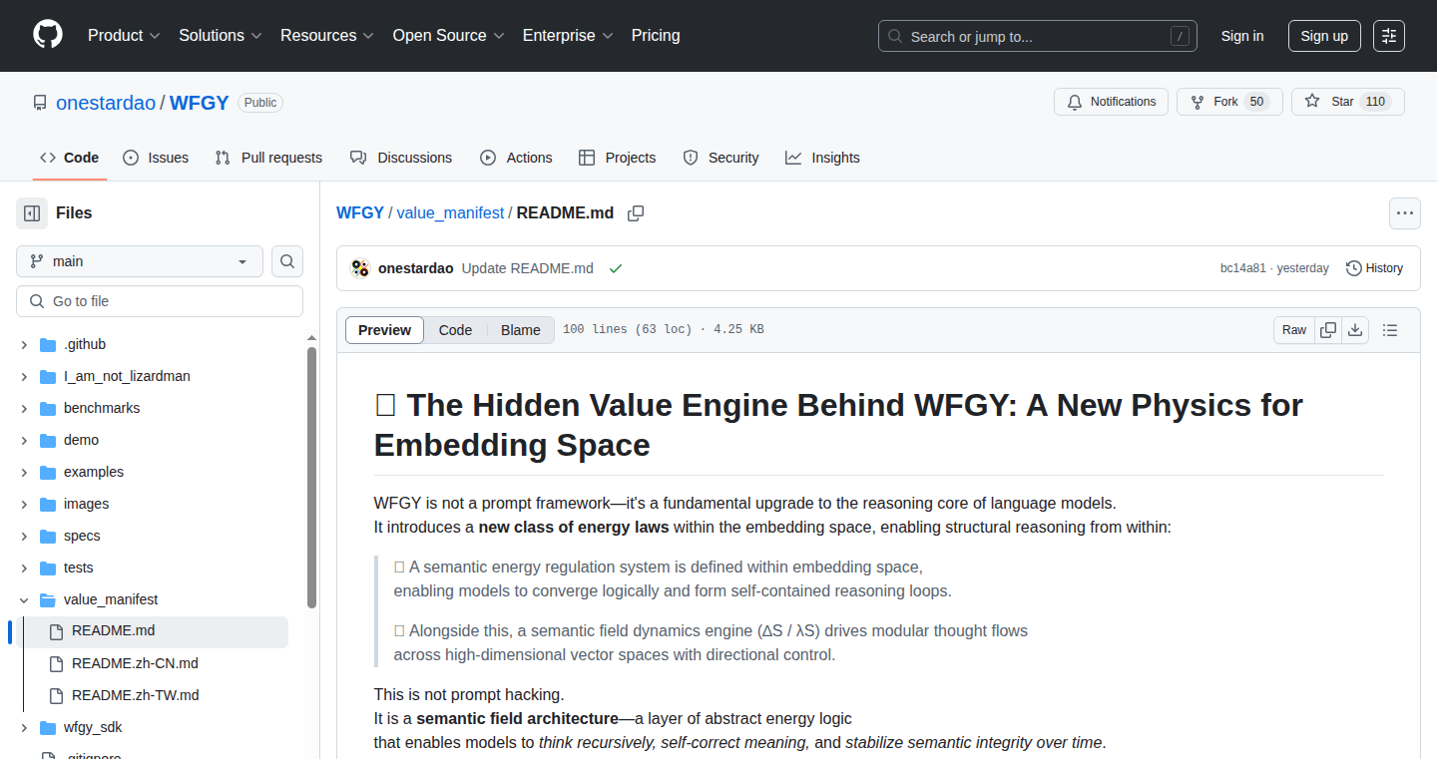This screenshot has height=759, width=1437.
Task: Switch to Preview view
Action: (384, 330)
